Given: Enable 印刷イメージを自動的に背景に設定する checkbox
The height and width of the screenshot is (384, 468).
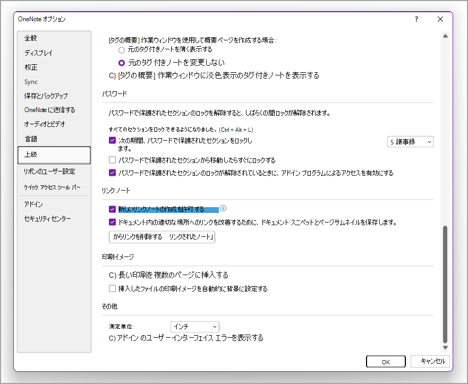Looking at the screenshot, I should (112, 288).
